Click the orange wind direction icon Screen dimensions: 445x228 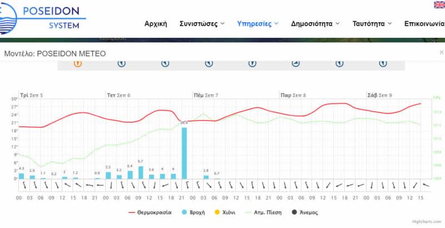pos(78,63)
